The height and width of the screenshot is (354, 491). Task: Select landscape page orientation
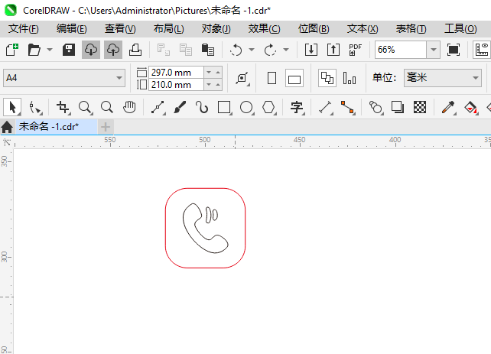294,78
